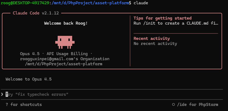Click the typed "claude" command on top line

(140, 3)
